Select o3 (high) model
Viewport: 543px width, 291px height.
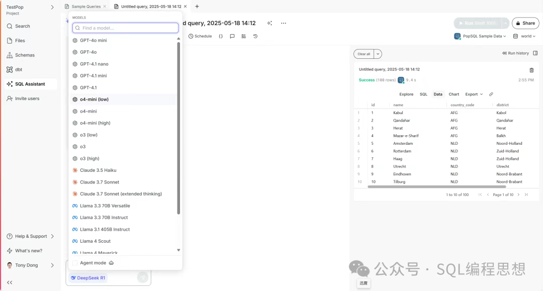89,158
